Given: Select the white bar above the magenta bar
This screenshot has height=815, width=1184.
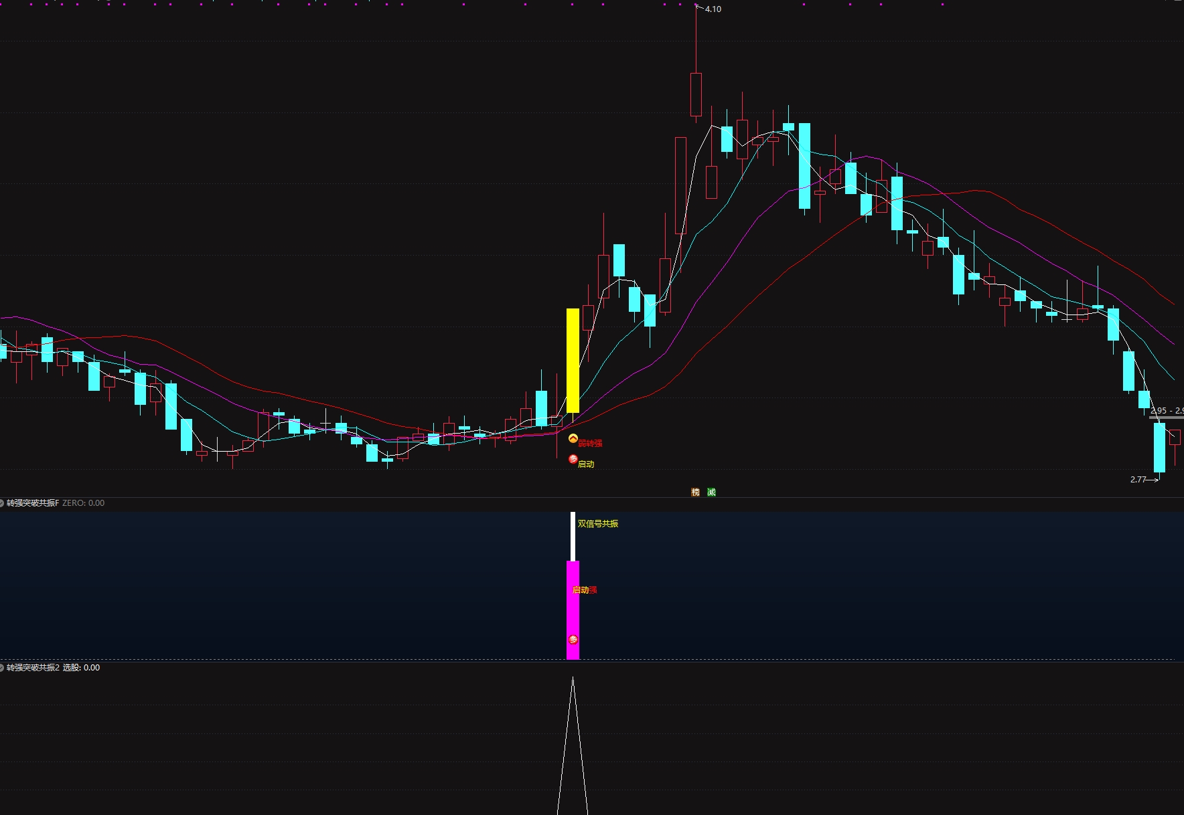Looking at the screenshot, I should (573, 537).
